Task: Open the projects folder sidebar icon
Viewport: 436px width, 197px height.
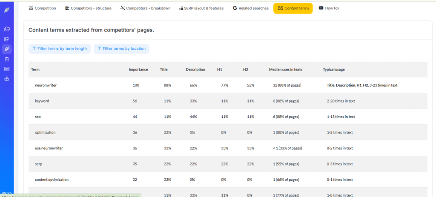Action: pyautogui.click(x=7, y=29)
